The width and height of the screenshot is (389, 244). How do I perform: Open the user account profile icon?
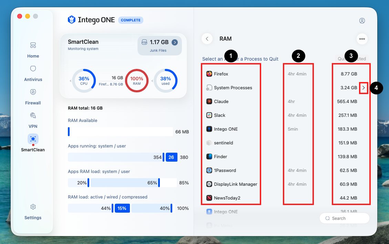pyautogui.click(x=362, y=21)
